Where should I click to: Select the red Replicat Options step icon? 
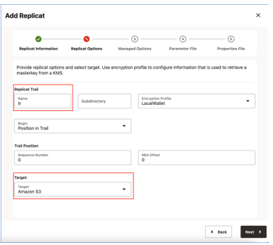pos(87,39)
